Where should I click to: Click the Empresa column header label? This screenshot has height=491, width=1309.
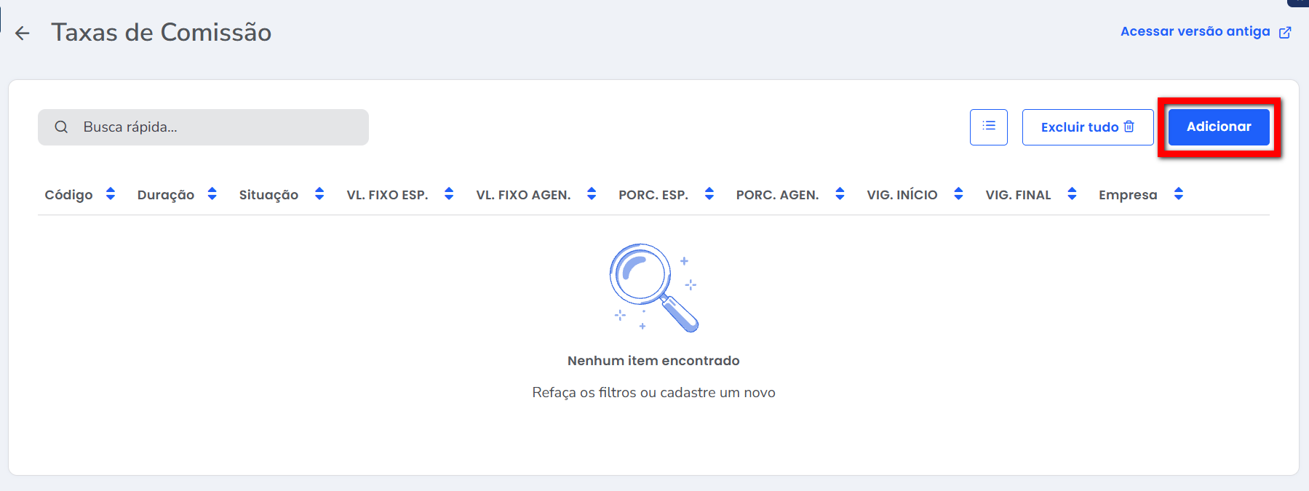tap(1127, 195)
